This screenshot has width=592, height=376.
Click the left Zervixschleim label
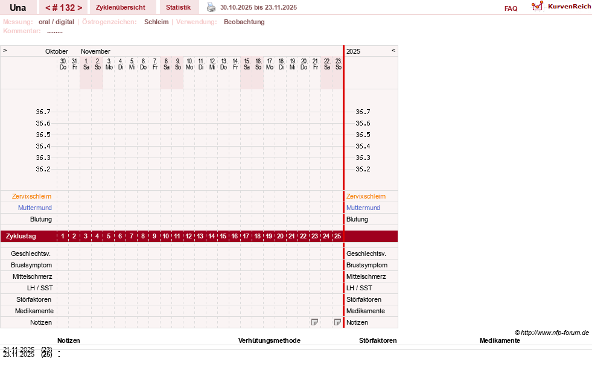click(x=32, y=196)
